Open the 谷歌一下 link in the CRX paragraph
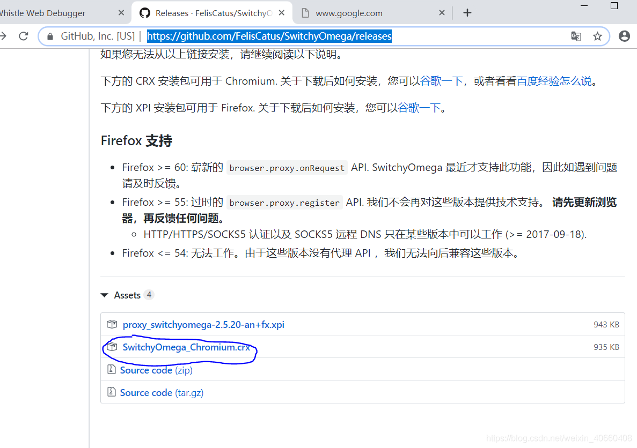This screenshot has height=448, width=637. (x=442, y=81)
